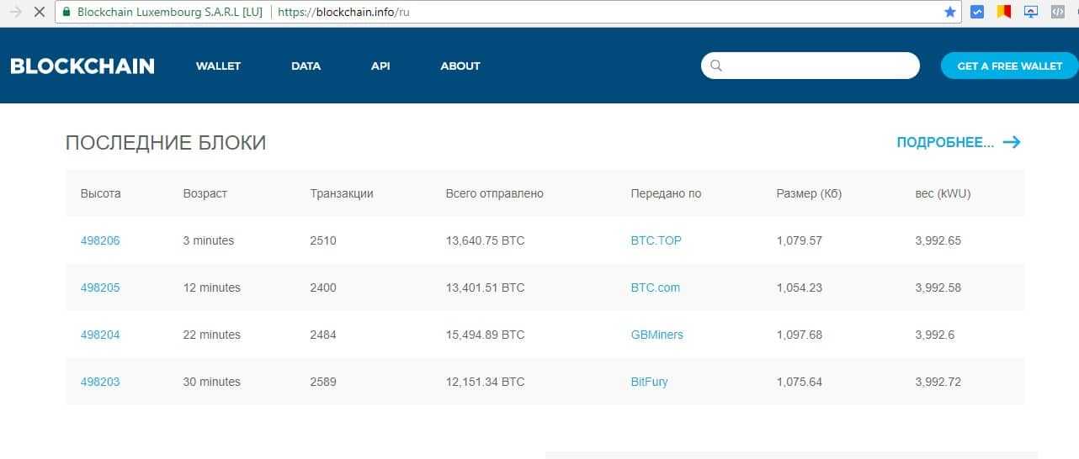Open the ABOUT menu item
Image resolution: width=1079 pixels, height=459 pixels.
point(460,66)
